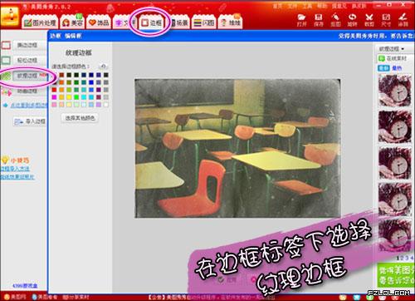Choose the 裁剪 crop scissors icon
This screenshot has width=415, height=301.
(369, 20)
